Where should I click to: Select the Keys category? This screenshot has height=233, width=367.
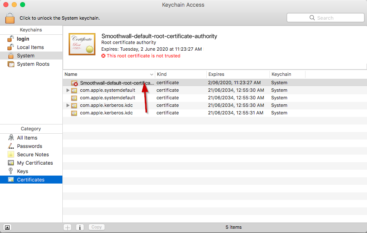[x=23, y=171]
